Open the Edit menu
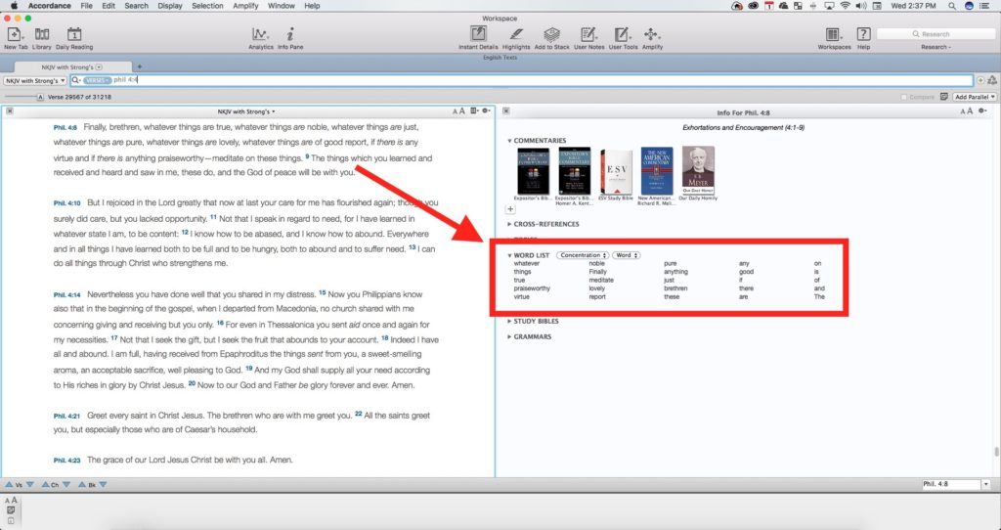Image resolution: width=1001 pixels, height=530 pixels. click(x=109, y=6)
